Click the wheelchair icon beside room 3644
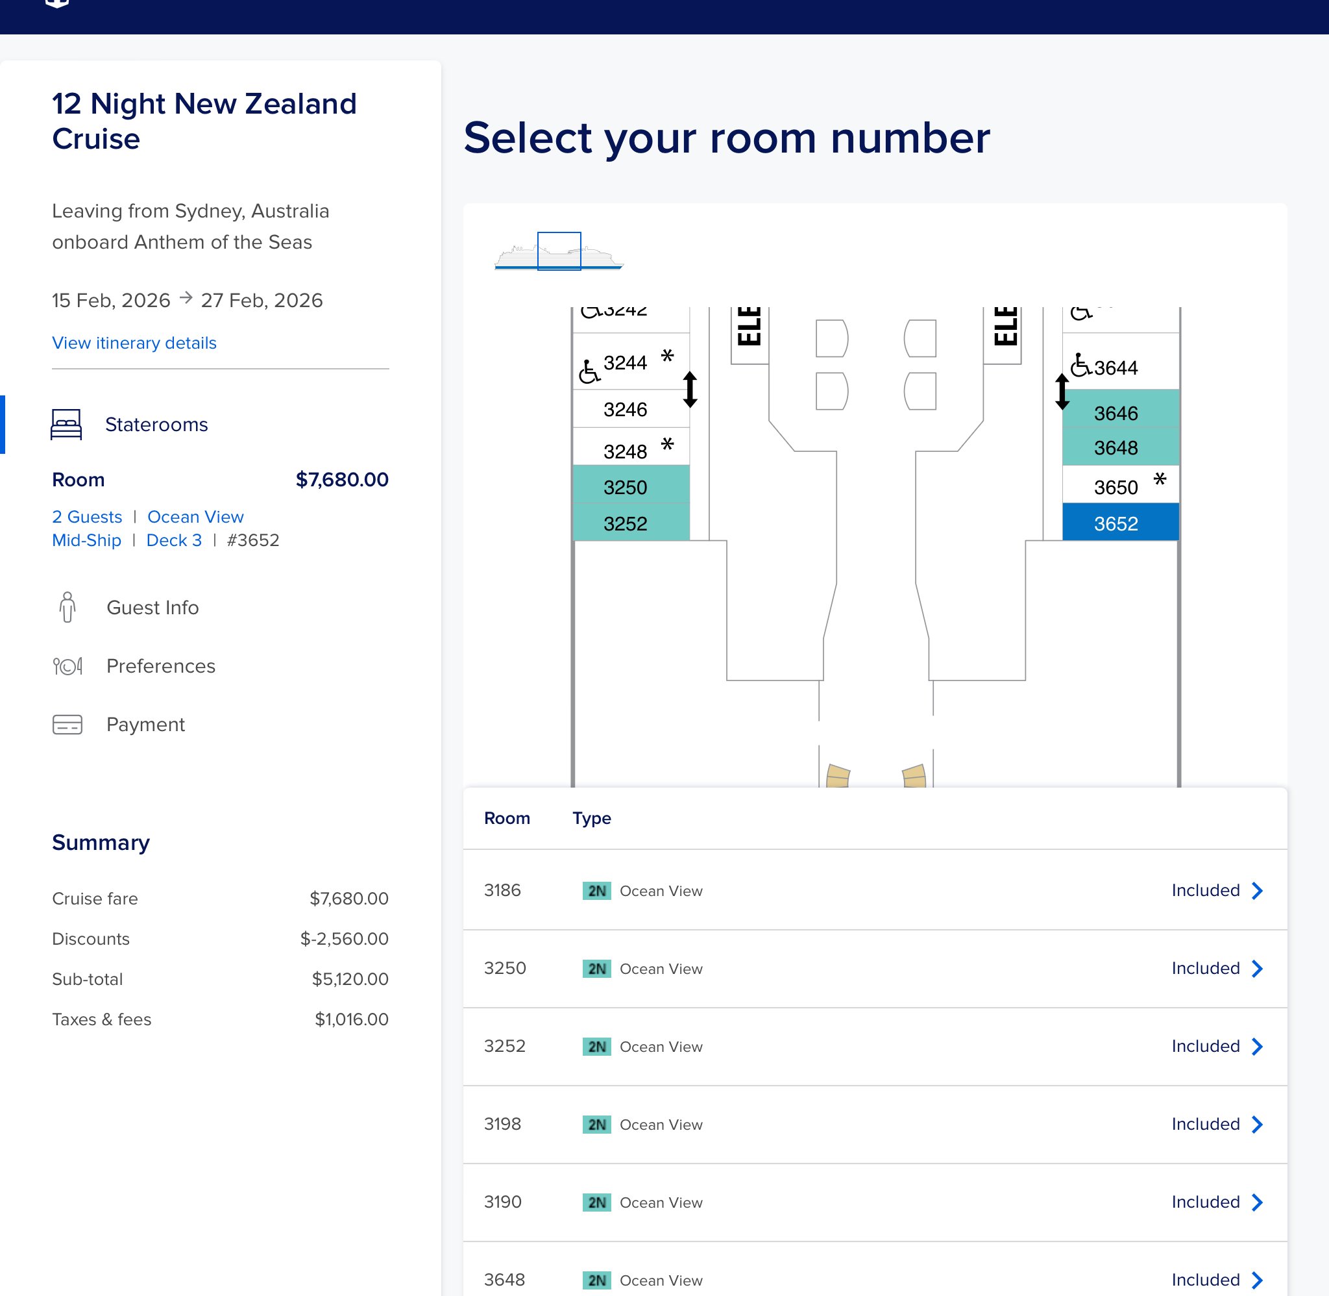This screenshot has width=1329, height=1296. [1080, 365]
